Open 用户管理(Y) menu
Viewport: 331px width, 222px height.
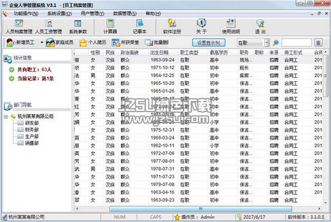point(92,14)
